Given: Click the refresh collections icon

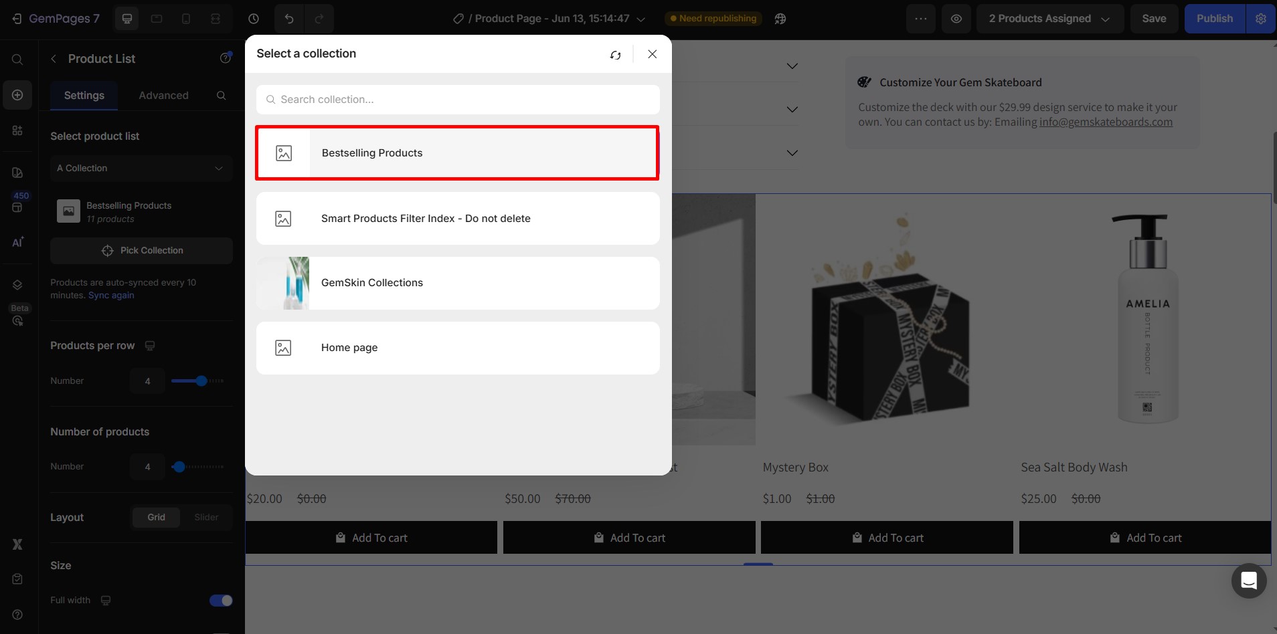Looking at the screenshot, I should click(x=615, y=55).
